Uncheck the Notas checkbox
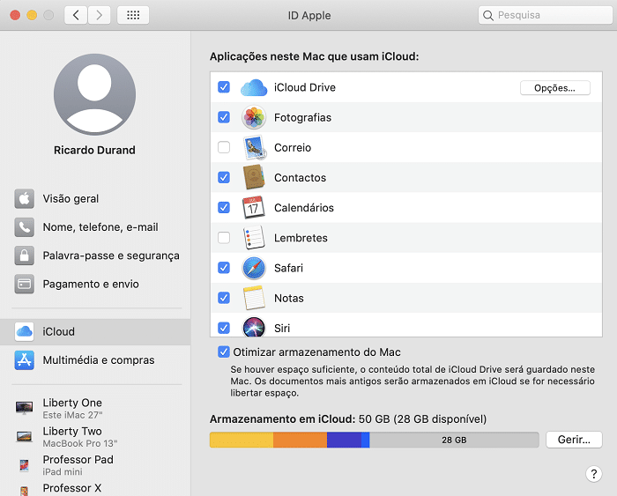 [x=224, y=298]
